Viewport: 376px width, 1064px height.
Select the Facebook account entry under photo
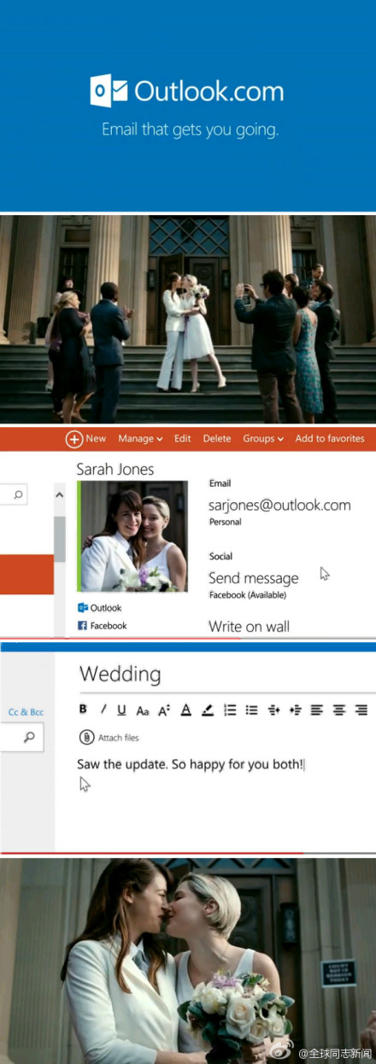tap(103, 626)
